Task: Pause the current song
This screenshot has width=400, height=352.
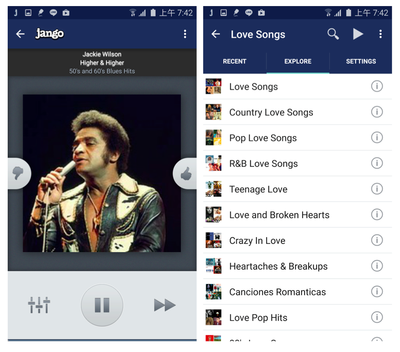Action: point(102,305)
